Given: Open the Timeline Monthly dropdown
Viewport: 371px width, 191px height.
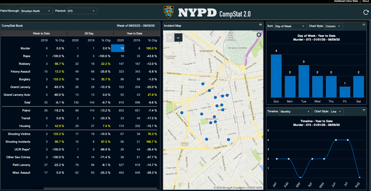Looking at the screenshot, I should (x=296, y=112).
